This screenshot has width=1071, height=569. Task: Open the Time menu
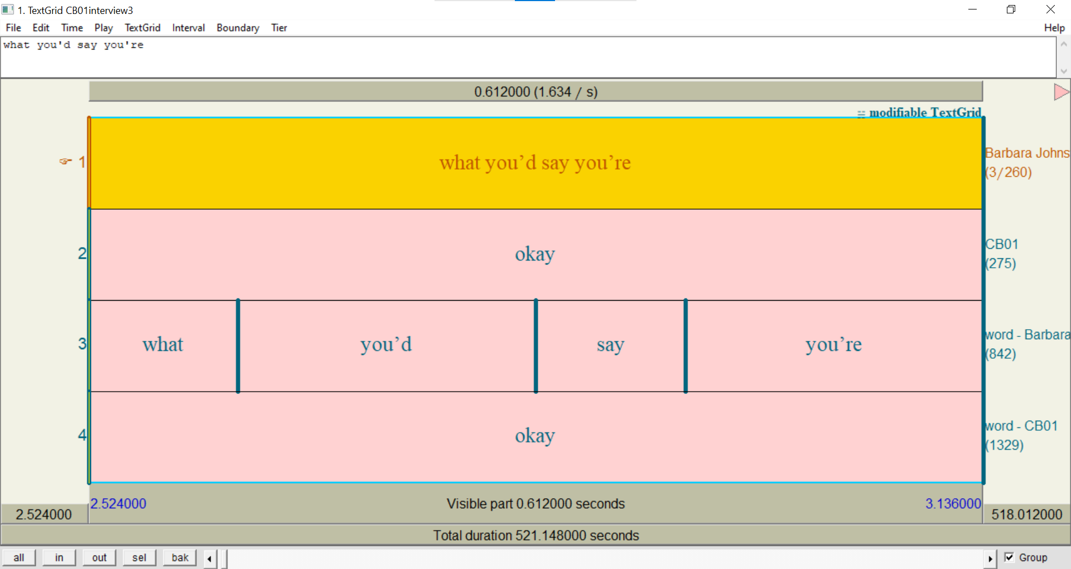(72, 28)
